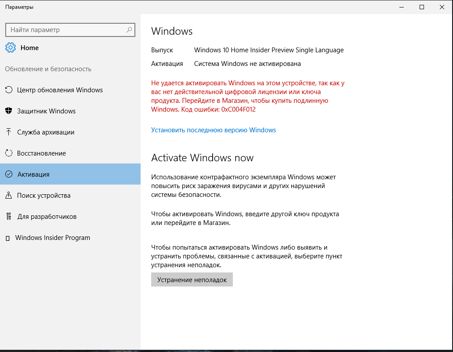Click the Find device icon
The width and height of the screenshot is (453, 352).
tap(9, 196)
